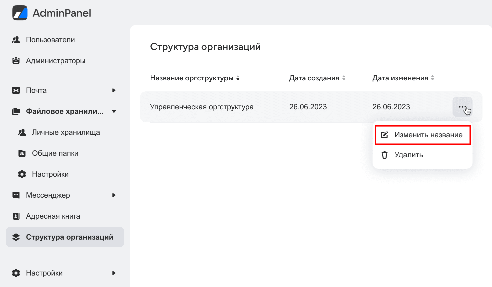This screenshot has width=492, height=287.
Task: Select the Структура организаций sidebar item
Action: 65,237
